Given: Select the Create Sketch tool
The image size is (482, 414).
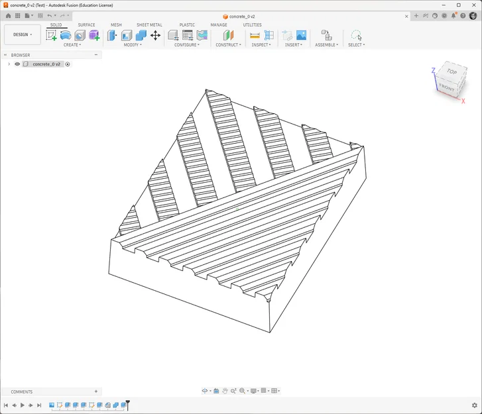Looking at the screenshot, I should click(51, 35).
